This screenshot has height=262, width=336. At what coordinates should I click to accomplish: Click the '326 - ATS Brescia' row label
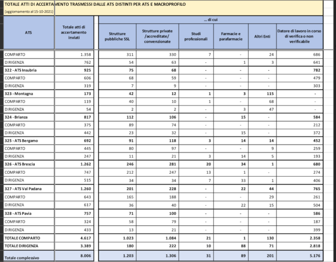[21, 164]
